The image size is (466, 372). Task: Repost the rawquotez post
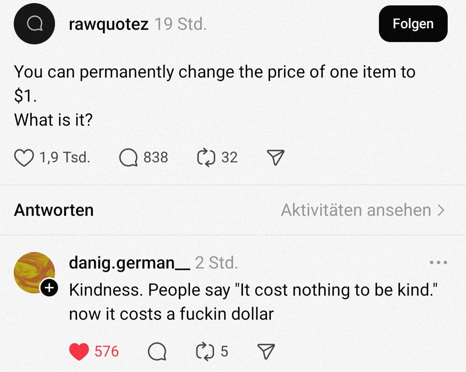tap(205, 158)
